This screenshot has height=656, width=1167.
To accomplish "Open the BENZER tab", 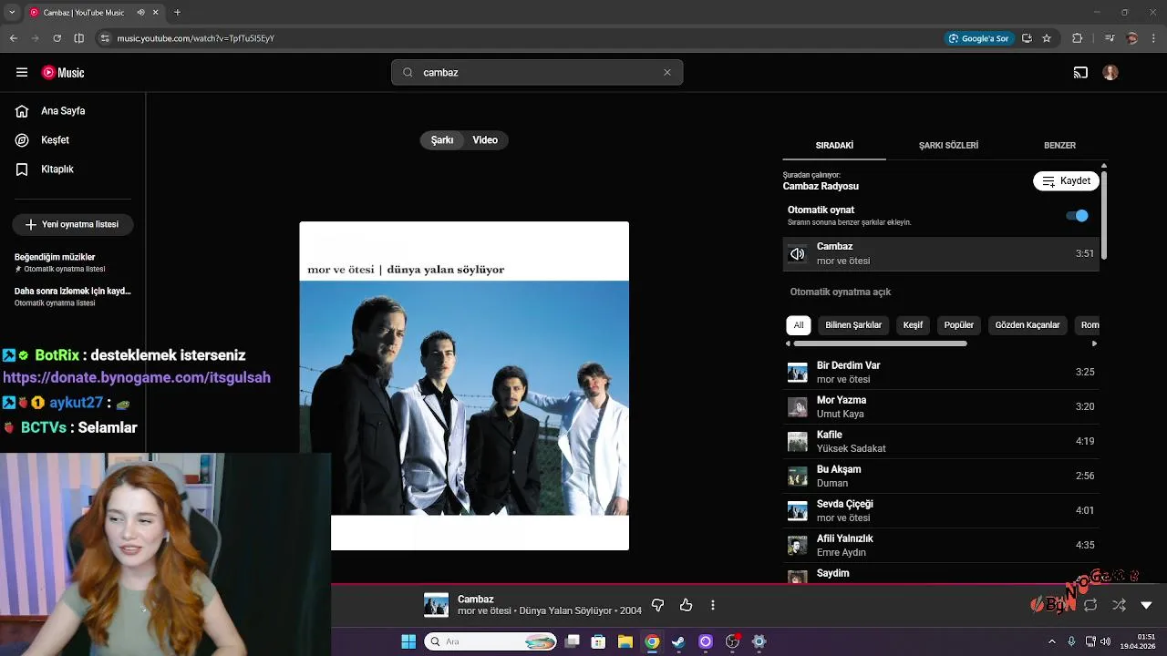I will click(1059, 146).
